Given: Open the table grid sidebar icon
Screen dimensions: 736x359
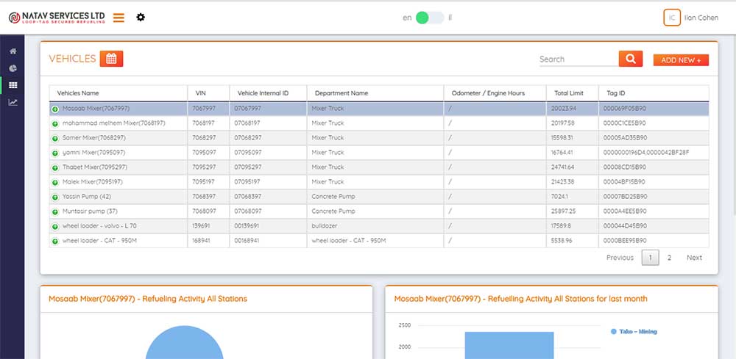Looking at the screenshot, I should point(13,85).
